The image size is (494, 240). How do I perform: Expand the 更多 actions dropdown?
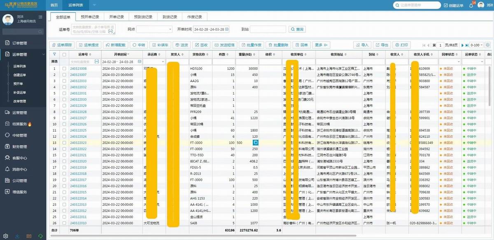[321, 45]
